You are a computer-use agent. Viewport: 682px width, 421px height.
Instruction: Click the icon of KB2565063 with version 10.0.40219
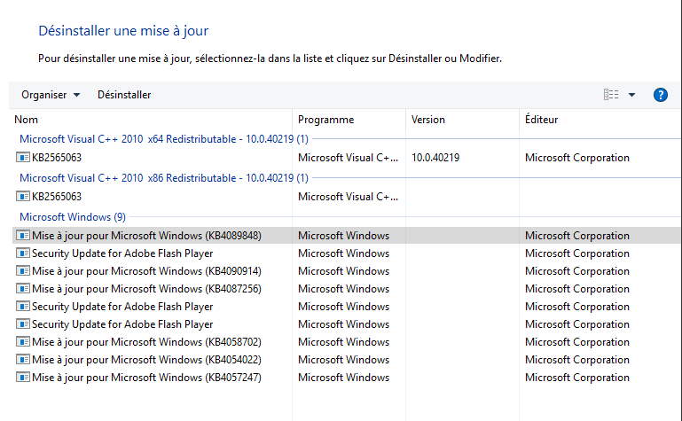coord(23,157)
